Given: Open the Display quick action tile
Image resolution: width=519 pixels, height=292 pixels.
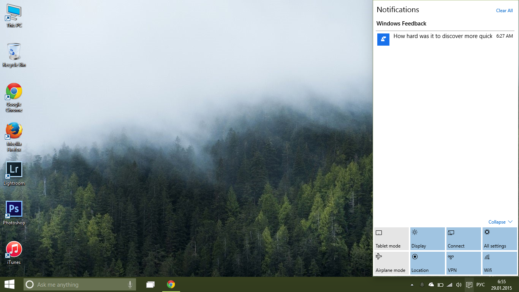Looking at the screenshot, I should point(427,239).
